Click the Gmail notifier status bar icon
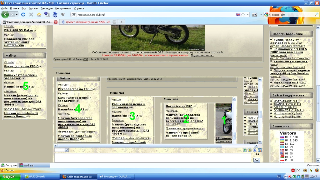The width and height of the screenshot is (320, 180). coord(298,170)
